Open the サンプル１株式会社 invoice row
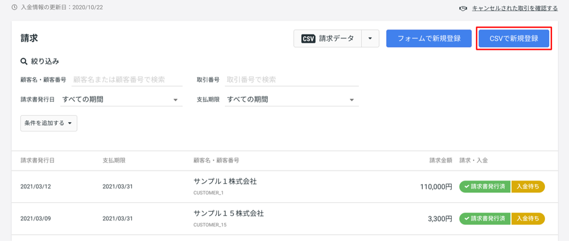569x242 pixels. coord(285,186)
